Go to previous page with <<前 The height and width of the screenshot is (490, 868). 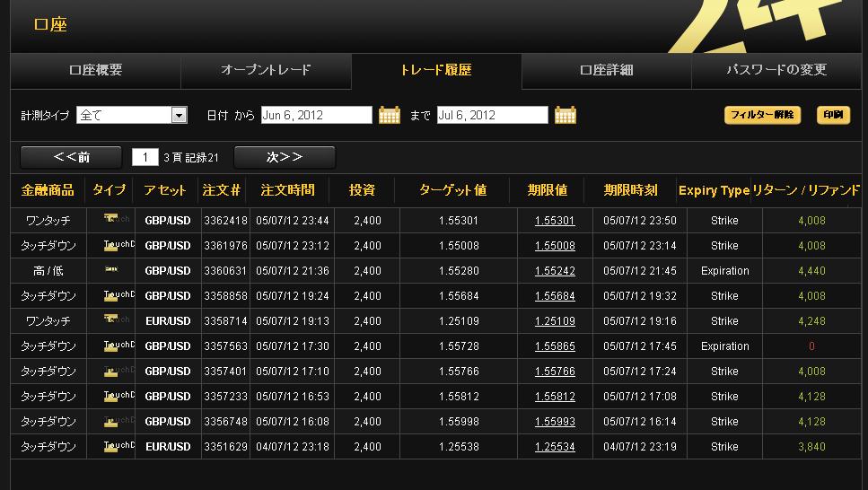[71, 157]
